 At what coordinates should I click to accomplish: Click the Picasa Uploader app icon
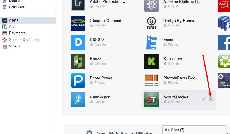tap(224, 80)
